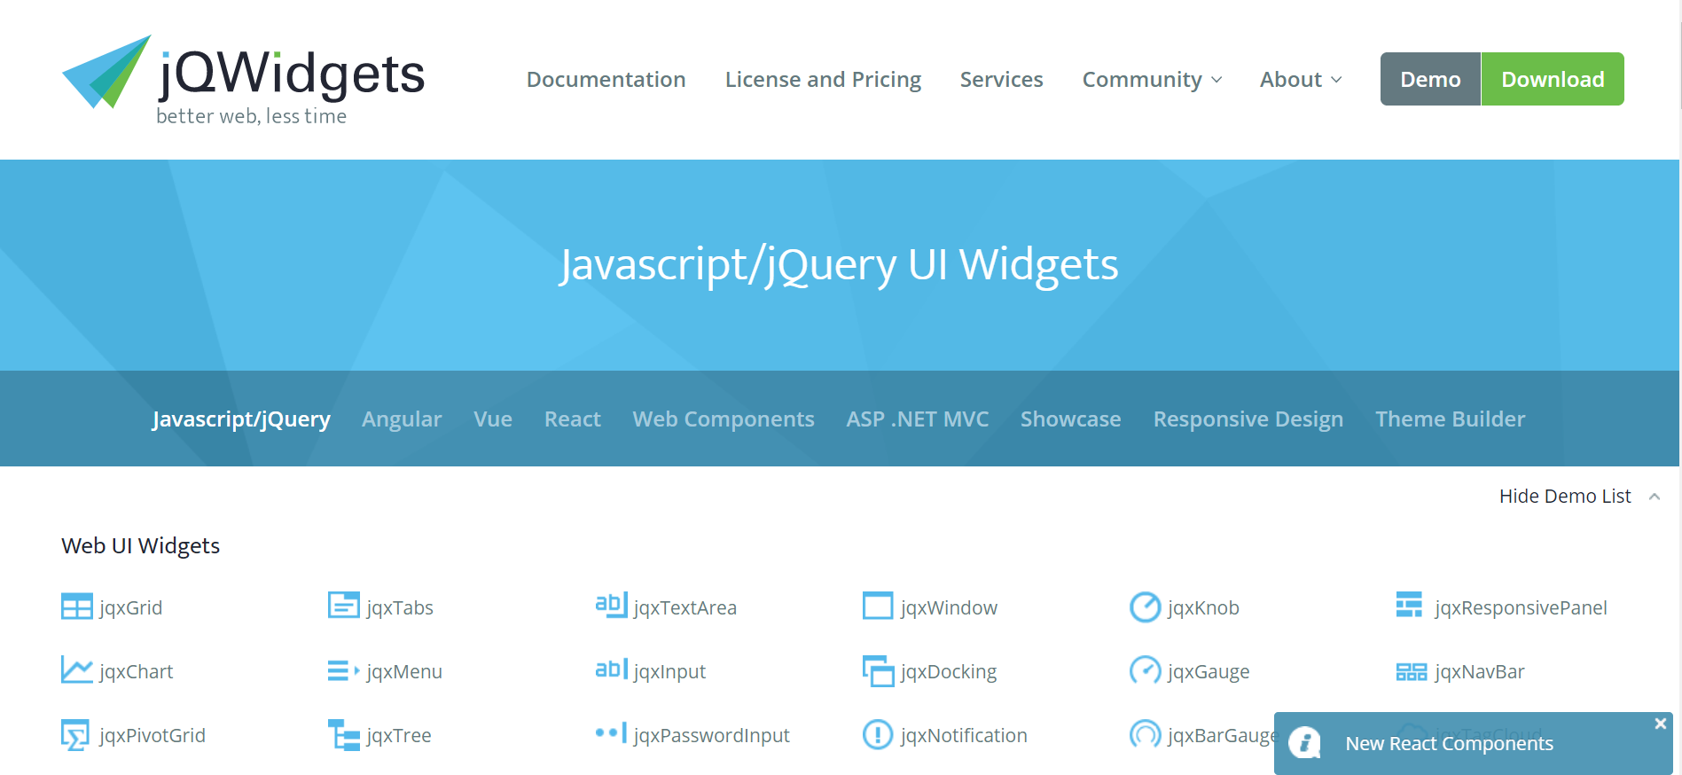Click the jQWidgets logo

(x=243, y=81)
